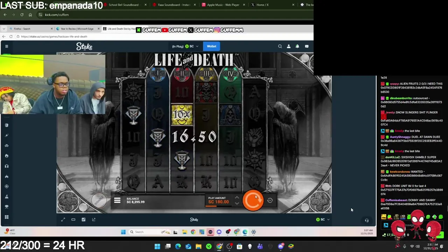Open Microsoft Edge on outer taskbar
The width and height of the screenshot is (448, 252).
coord(178,246)
